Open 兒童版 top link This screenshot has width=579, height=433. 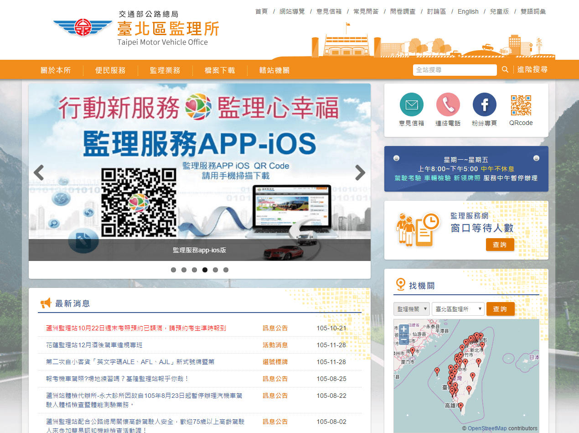point(500,11)
